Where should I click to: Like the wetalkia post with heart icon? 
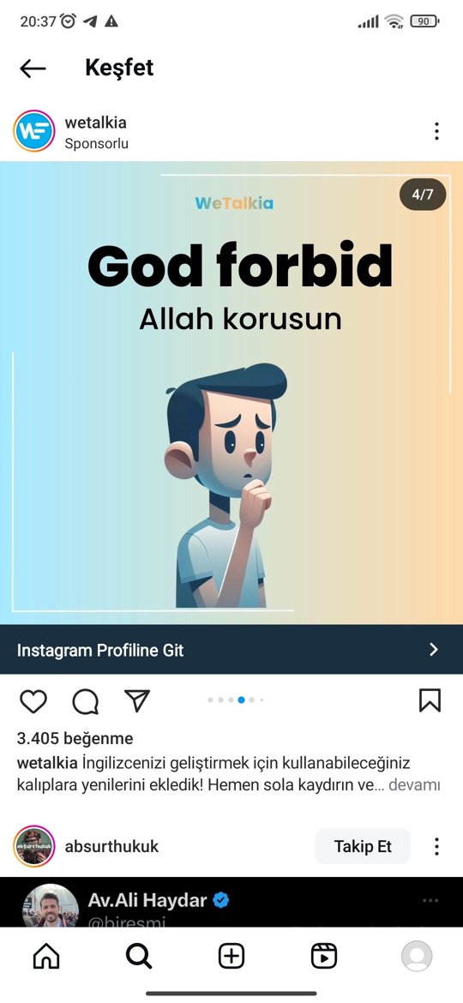[x=33, y=701]
